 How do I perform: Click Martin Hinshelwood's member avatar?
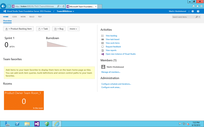tap(103, 67)
